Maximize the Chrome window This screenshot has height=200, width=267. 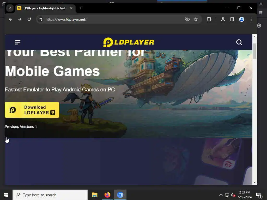coord(239,8)
